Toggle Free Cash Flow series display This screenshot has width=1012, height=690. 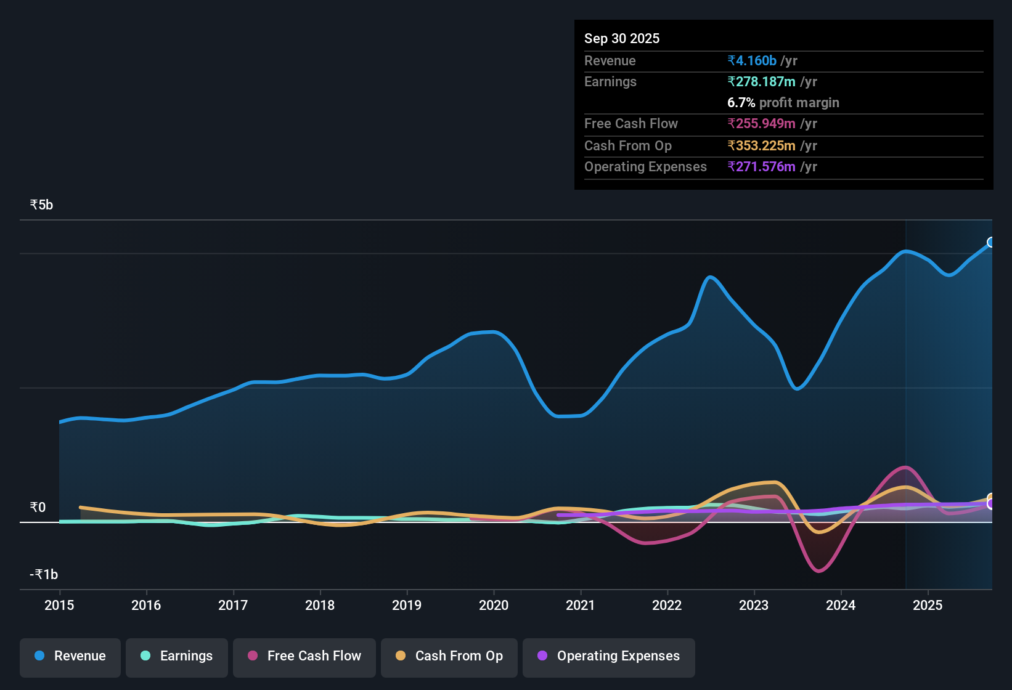coord(304,657)
